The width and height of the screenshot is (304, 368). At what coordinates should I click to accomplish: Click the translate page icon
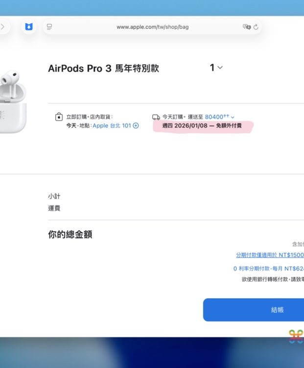coord(246,27)
